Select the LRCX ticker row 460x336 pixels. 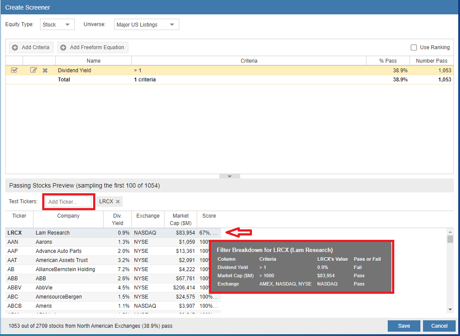click(113, 233)
